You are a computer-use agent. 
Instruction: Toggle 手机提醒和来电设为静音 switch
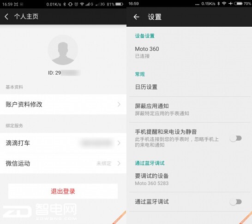(235, 138)
